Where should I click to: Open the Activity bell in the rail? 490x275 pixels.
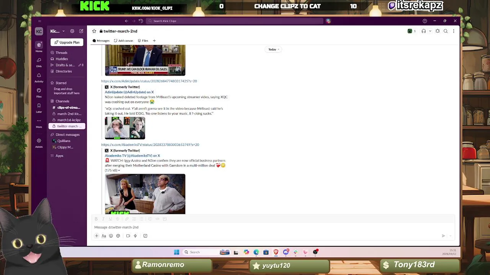pos(39,77)
